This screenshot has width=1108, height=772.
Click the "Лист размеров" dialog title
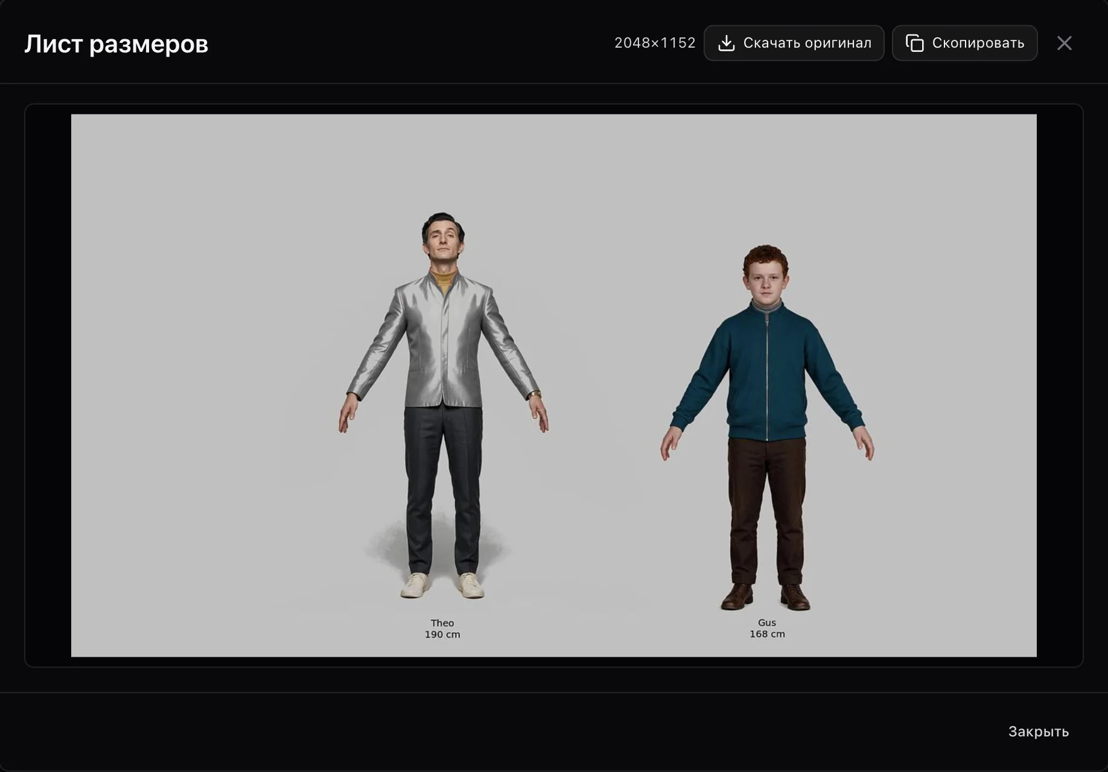tap(116, 43)
